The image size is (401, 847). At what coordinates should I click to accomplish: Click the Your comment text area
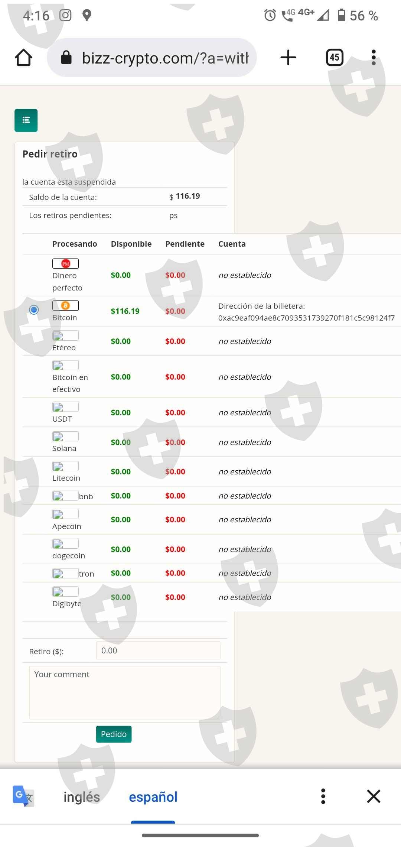(125, 692)
